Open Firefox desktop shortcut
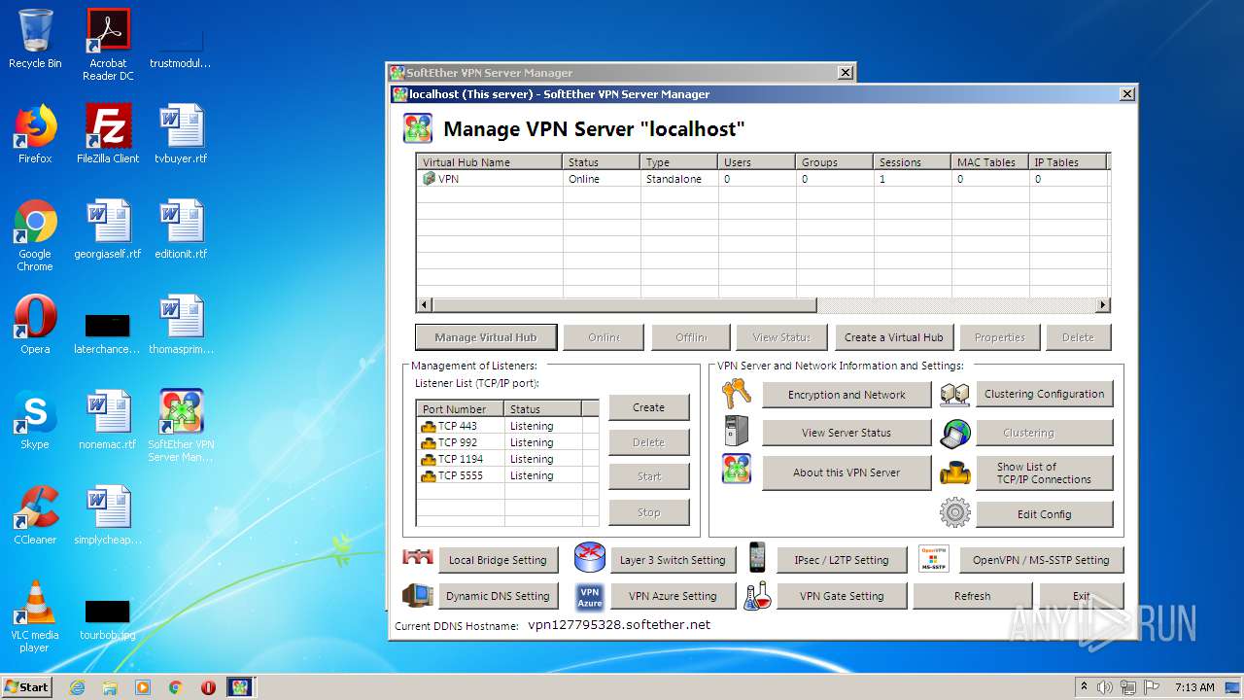This screenshot has height=700, width=1244. click(35, 134)
